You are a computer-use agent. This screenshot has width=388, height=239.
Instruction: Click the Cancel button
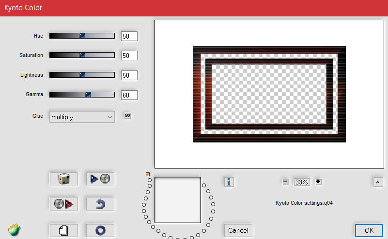coord(238,230)
